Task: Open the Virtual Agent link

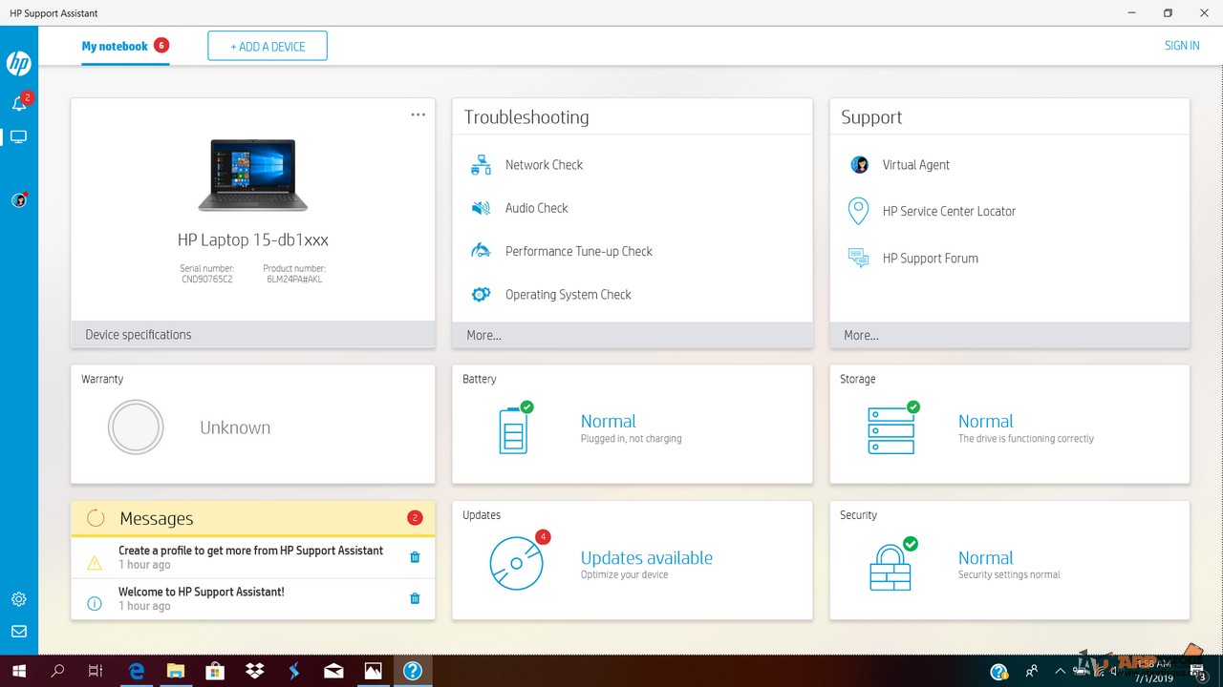Action: [x=915, y=165]
